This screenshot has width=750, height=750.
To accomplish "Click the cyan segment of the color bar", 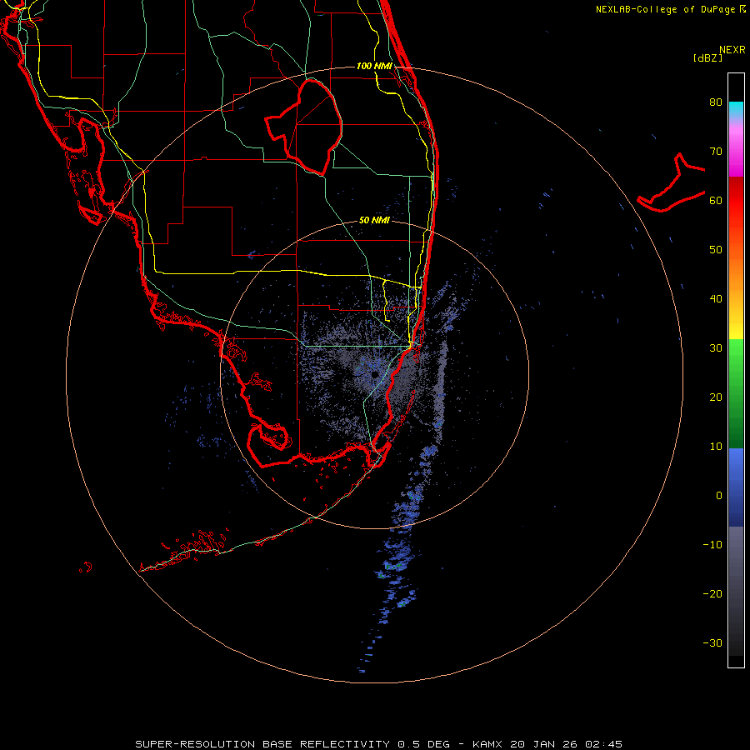I will (736, 109).
